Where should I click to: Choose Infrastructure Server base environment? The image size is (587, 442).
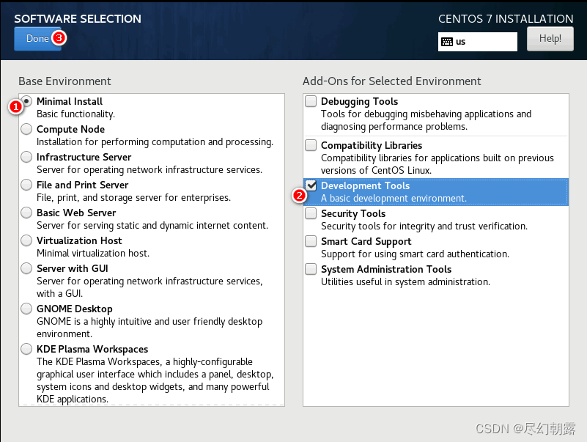point(26,157)
